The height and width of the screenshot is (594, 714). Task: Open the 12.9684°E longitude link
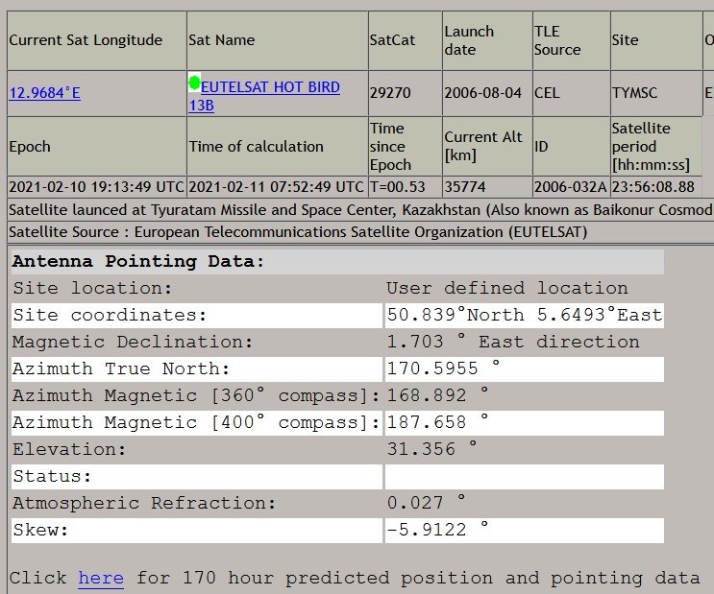(x=44, y=93)
